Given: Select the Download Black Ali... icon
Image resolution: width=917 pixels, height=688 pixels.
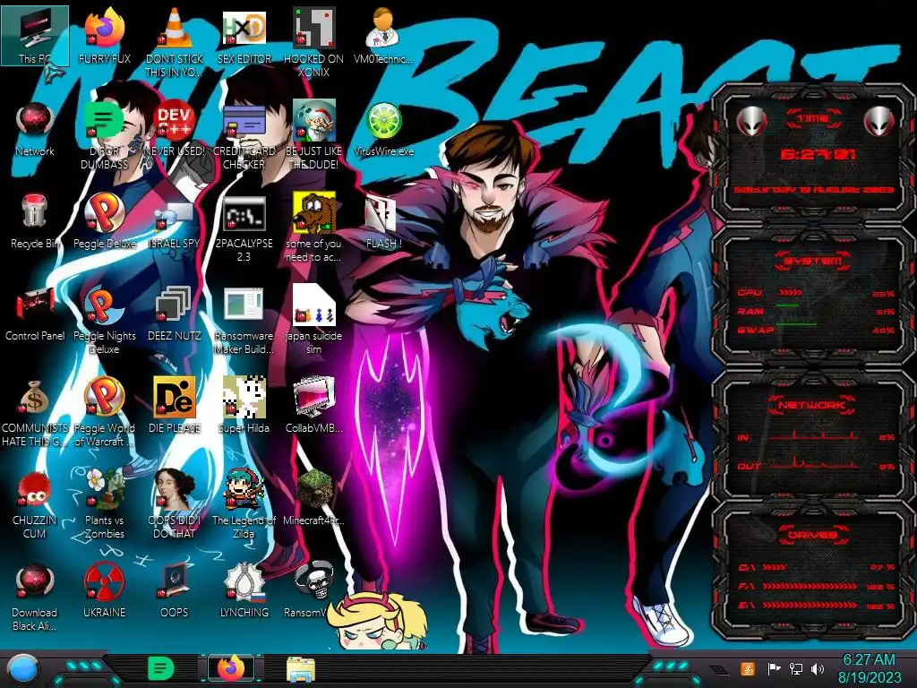Looking at the screenshot, I should click(35, 597).
